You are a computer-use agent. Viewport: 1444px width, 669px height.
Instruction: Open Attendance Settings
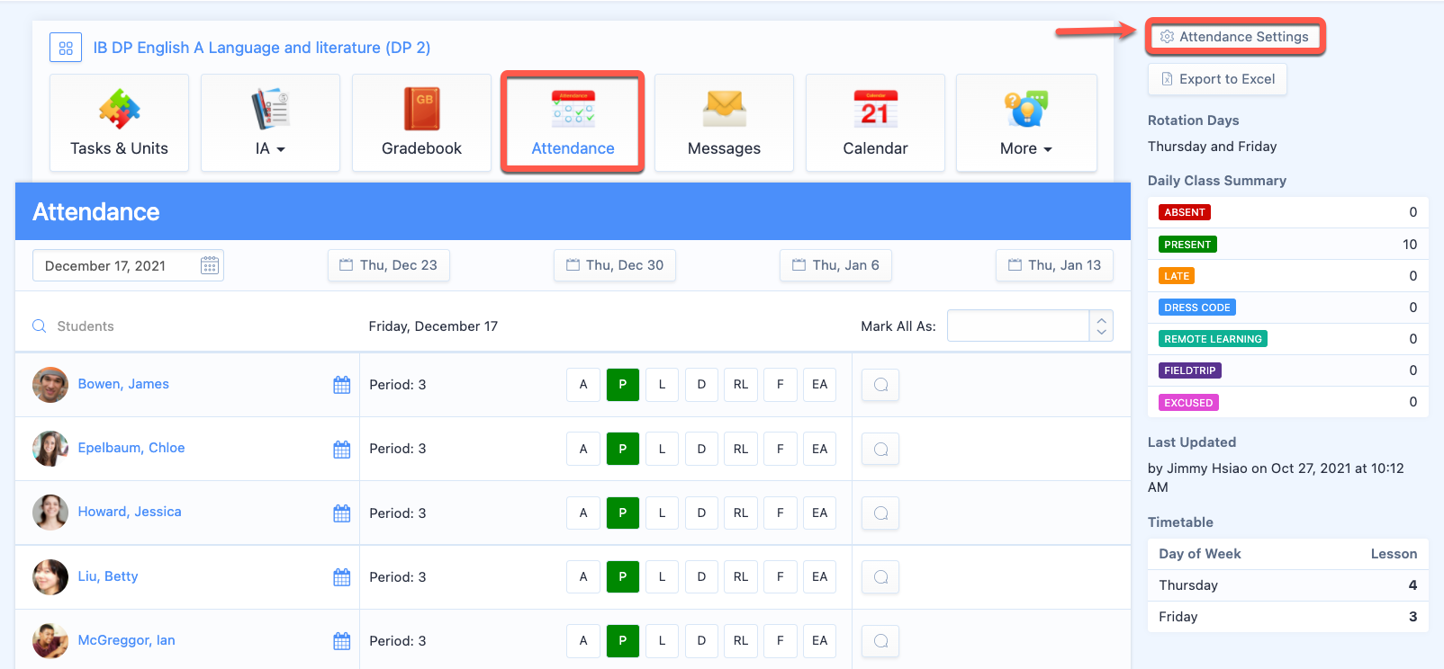[1235, 37]
